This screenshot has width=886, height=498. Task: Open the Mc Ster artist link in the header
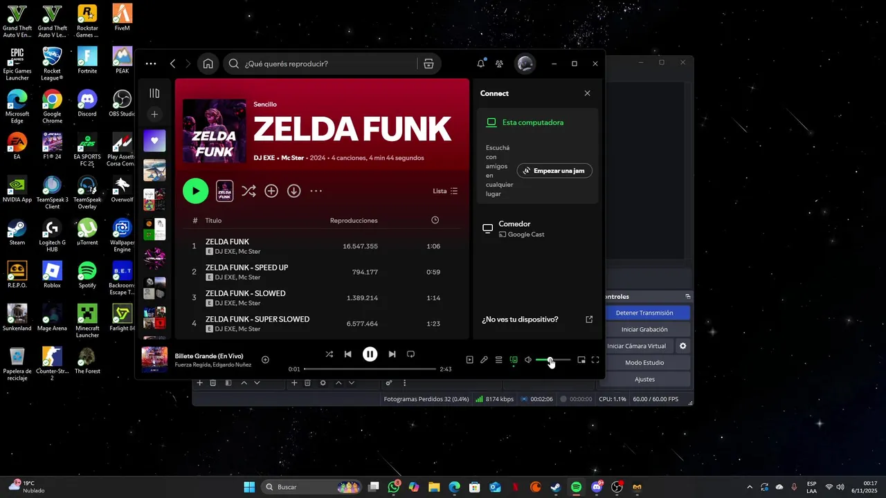[x=292, y=158]
